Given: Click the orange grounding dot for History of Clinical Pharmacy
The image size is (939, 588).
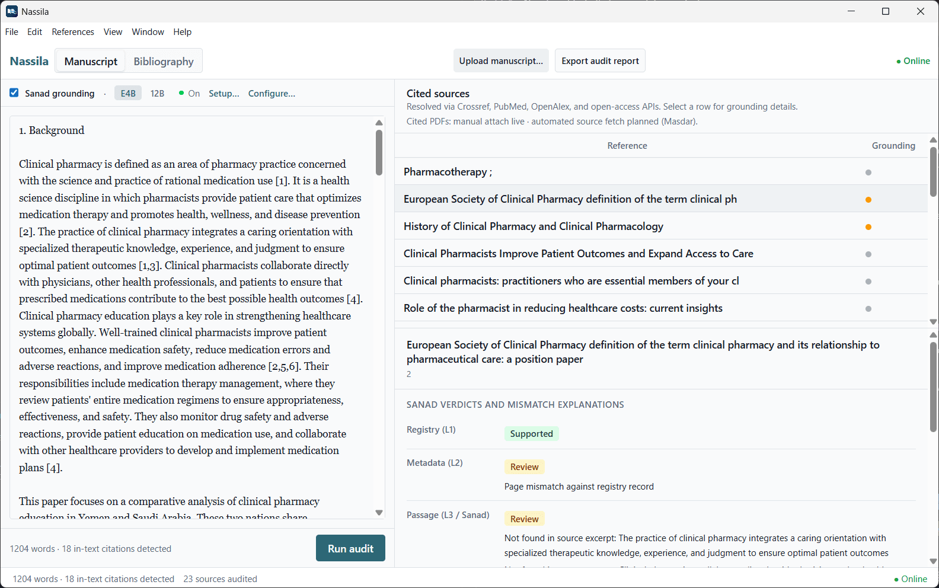Looking at the screenshot, I should click(868, 227).
